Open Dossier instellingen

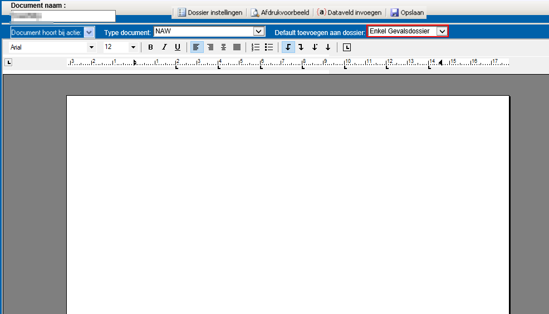pyautogui.click(x=210, y=12)
